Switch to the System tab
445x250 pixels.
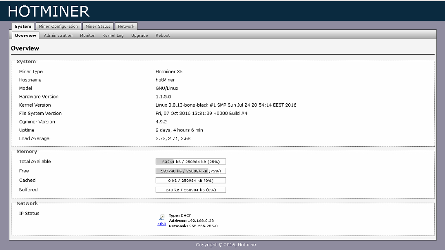pyautogui.click(x=23, y=27)
